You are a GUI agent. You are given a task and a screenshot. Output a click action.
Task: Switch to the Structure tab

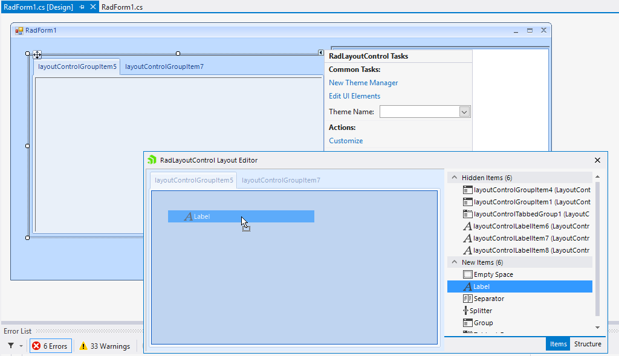(588, 344)
